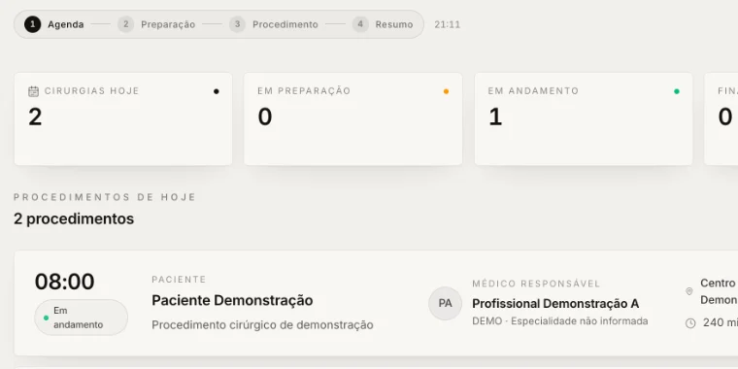Open Paciente Demonstração patient name
This screenshot has width=738, height=369.
[x=232, y=300]
